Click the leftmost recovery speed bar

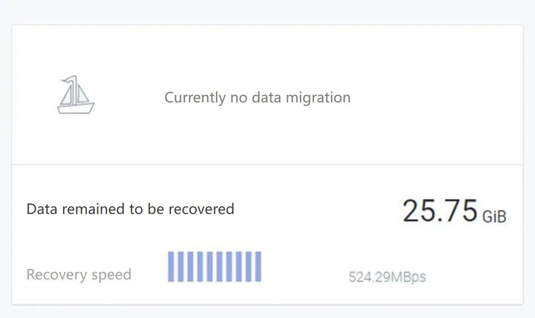171,267
